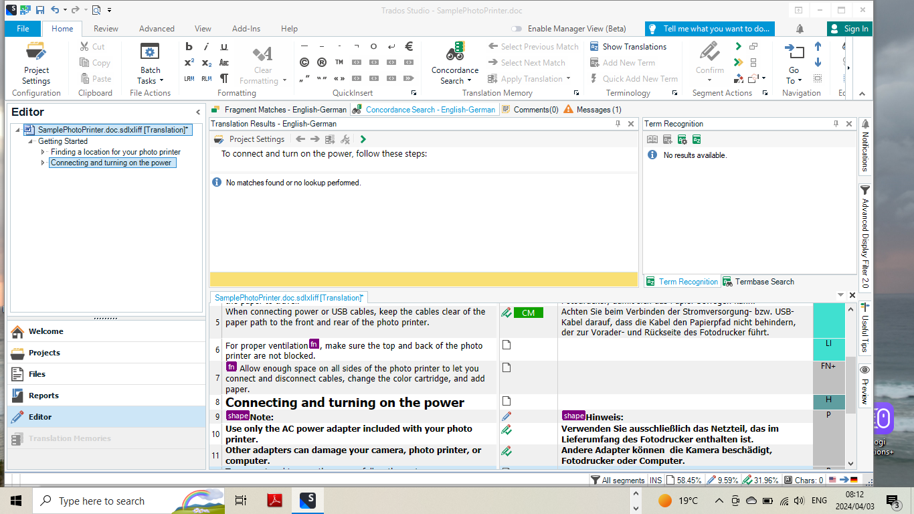Apply superscript formatting
This screenshot has height=514, width=914.
[x=189, y=63]
